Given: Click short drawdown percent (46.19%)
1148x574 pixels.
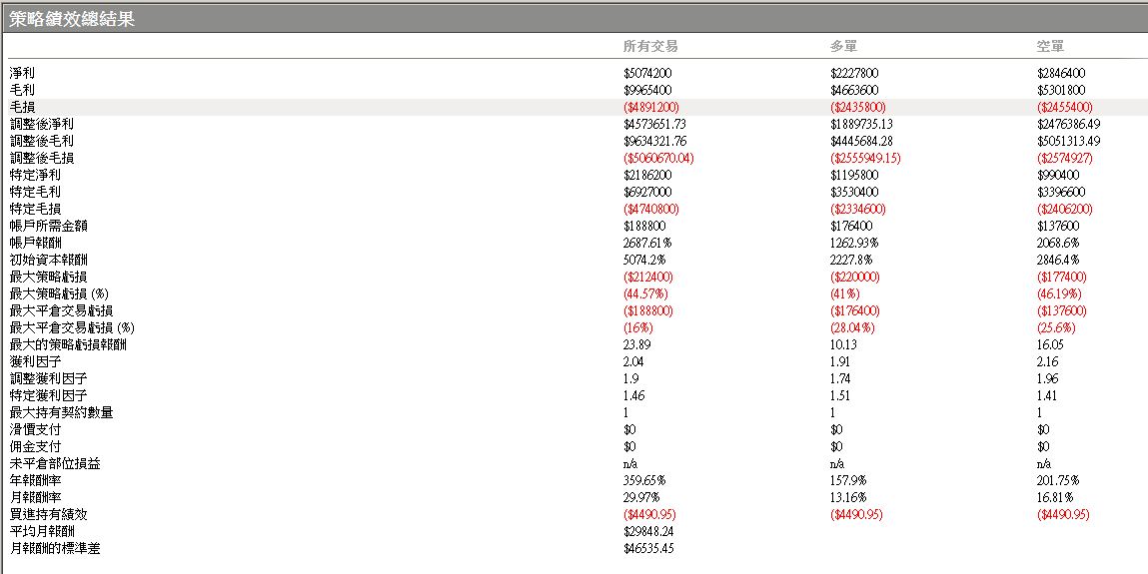Looking at the screenshot, I should [1061, 293].
